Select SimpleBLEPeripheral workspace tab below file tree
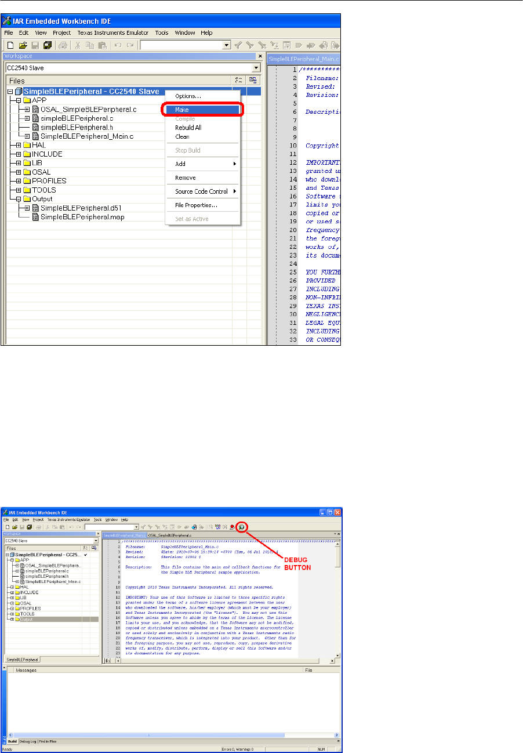This screenshot has height=753, width=523. tap(23, 660)
